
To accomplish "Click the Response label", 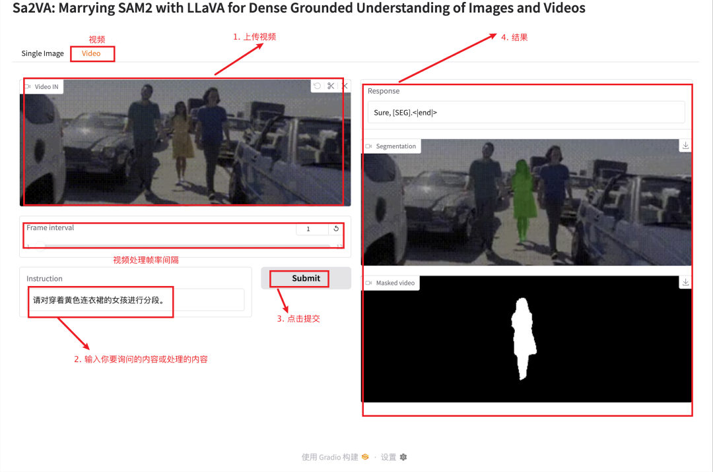I will 384,91.
